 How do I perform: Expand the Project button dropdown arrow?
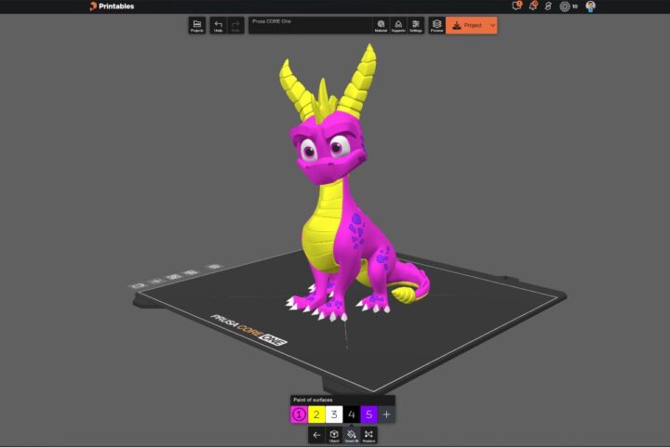[492, 25]
